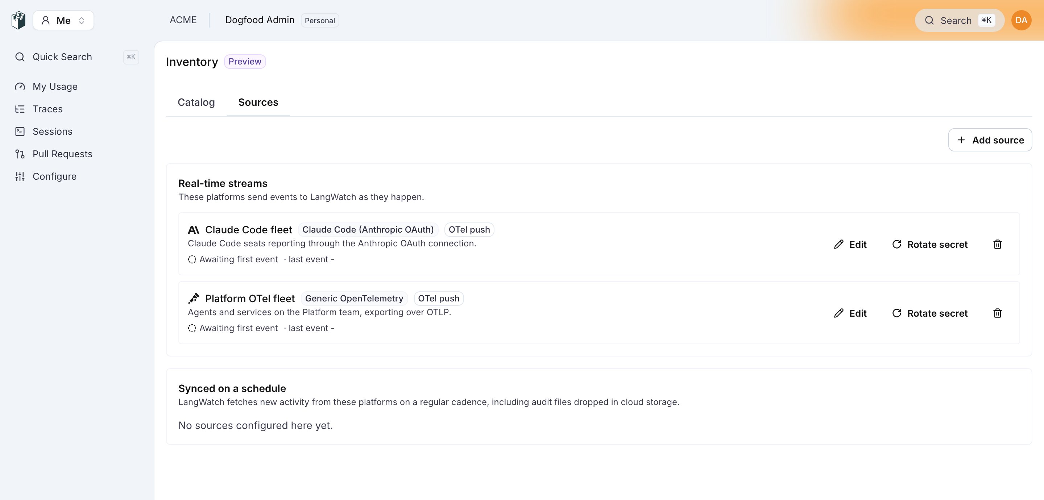Click the Traces list icon
This screenshot has height=500, width=1044.
tap(20, 109)
